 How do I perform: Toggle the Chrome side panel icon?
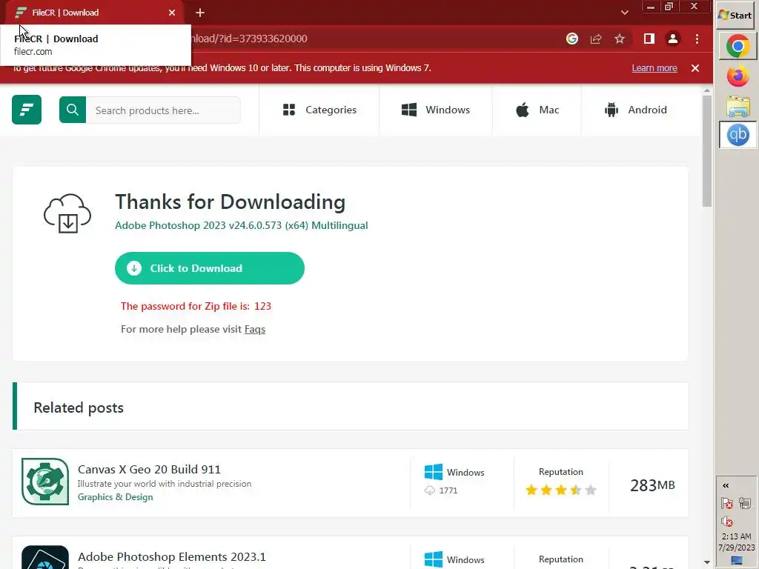649,39
